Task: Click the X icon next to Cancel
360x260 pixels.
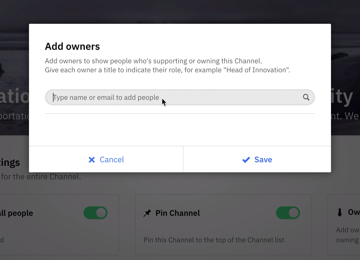Action: tap(92, 160)
